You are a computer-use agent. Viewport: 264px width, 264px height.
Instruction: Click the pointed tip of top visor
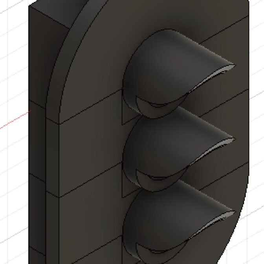click(x=233, y=65)
